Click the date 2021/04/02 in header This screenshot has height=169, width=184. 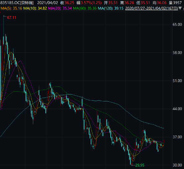pyautogui.click(x=47, y=3)
